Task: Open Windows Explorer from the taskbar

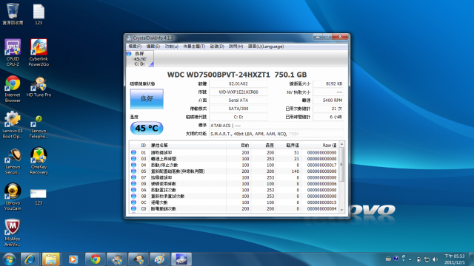Action: pos(51,259)
